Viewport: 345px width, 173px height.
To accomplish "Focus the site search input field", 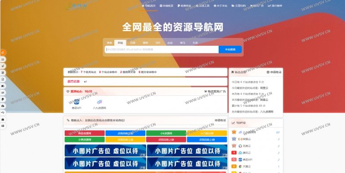I will [x=162, y=50].
